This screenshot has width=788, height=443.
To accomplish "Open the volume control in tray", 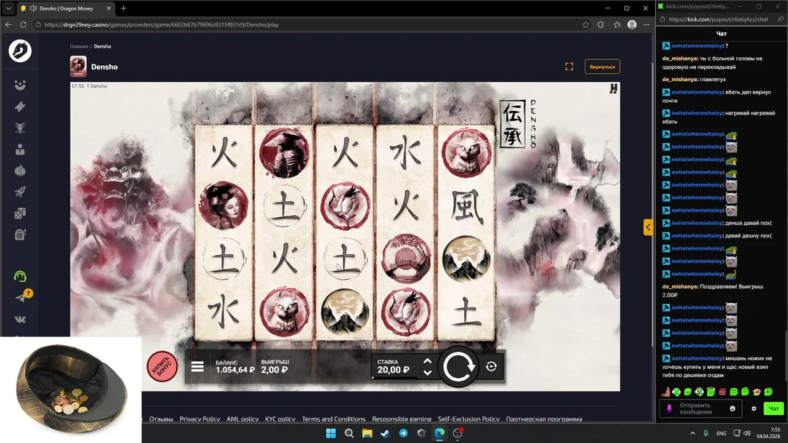I will click(748, 433).
